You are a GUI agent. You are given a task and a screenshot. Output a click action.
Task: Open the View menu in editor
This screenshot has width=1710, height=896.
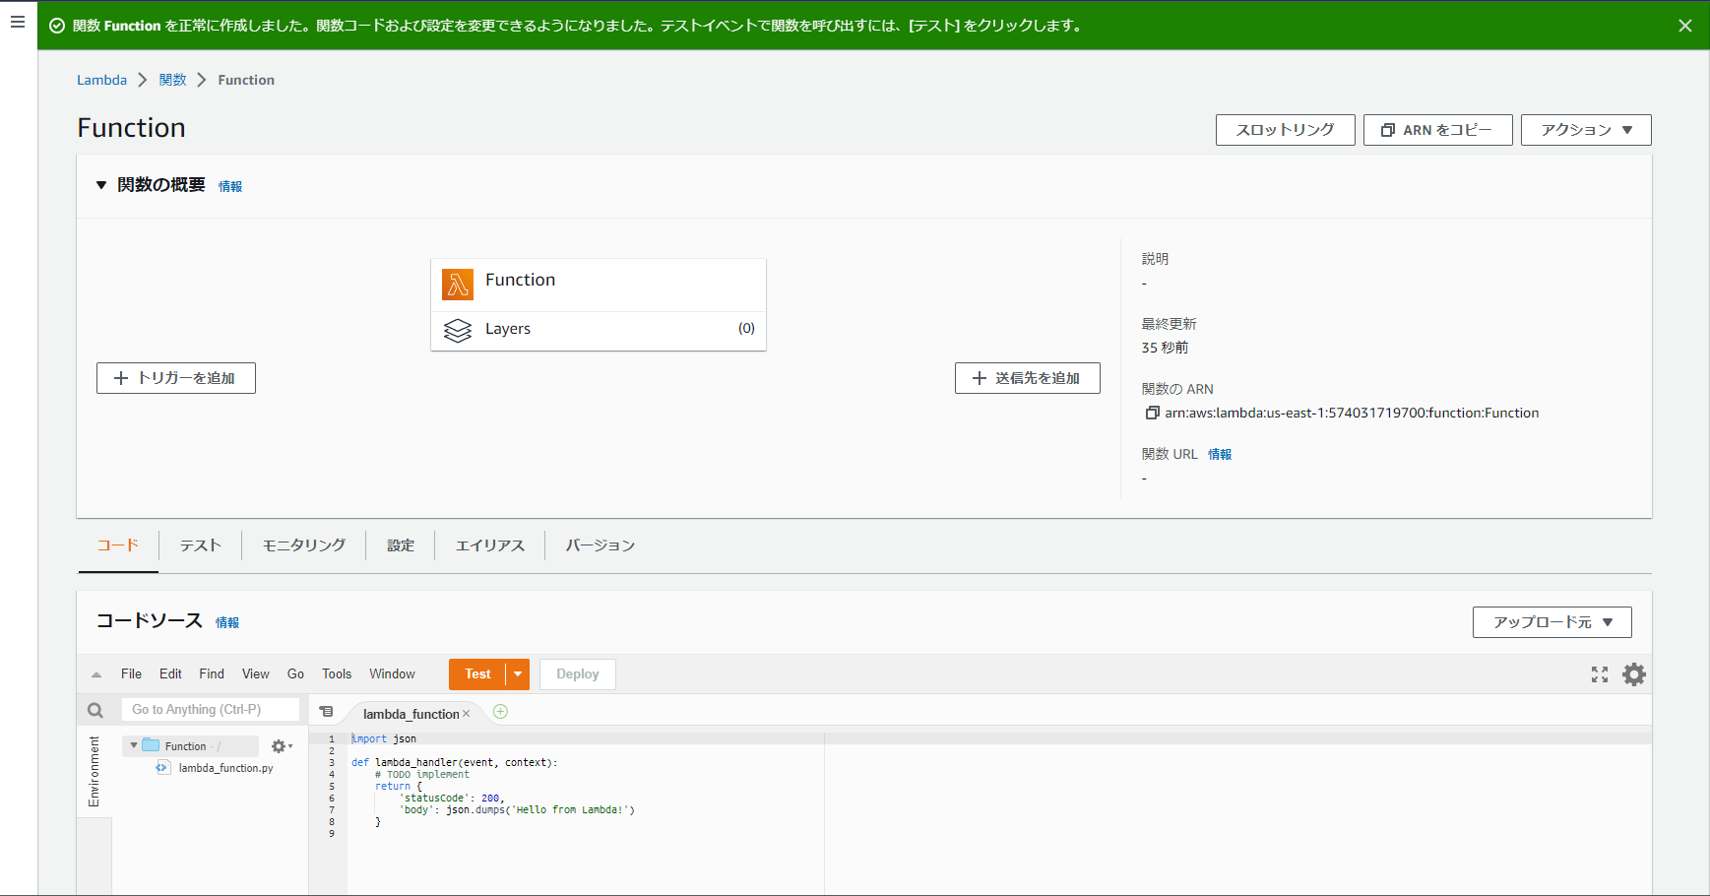click(x=256, y=674)
